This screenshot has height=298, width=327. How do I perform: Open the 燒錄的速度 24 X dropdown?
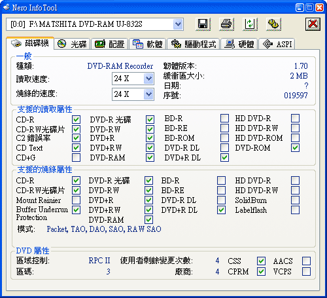point(148,94)
